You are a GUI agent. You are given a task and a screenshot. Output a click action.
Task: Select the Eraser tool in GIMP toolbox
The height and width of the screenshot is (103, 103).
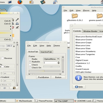coord(13,28)
